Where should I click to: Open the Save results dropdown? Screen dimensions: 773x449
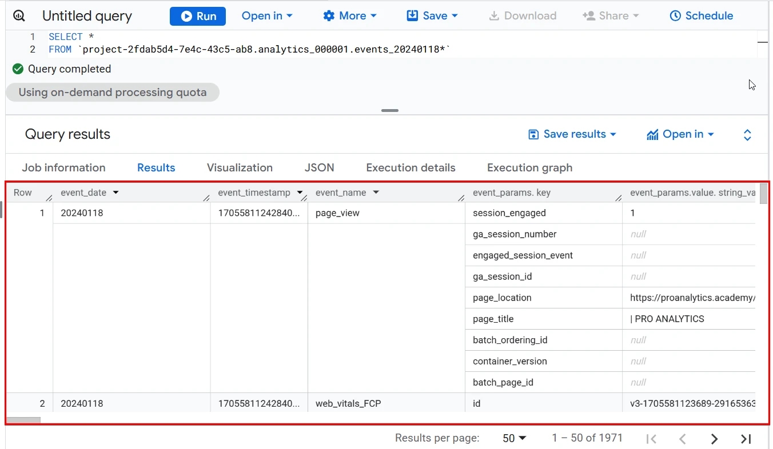click(572, 134)
